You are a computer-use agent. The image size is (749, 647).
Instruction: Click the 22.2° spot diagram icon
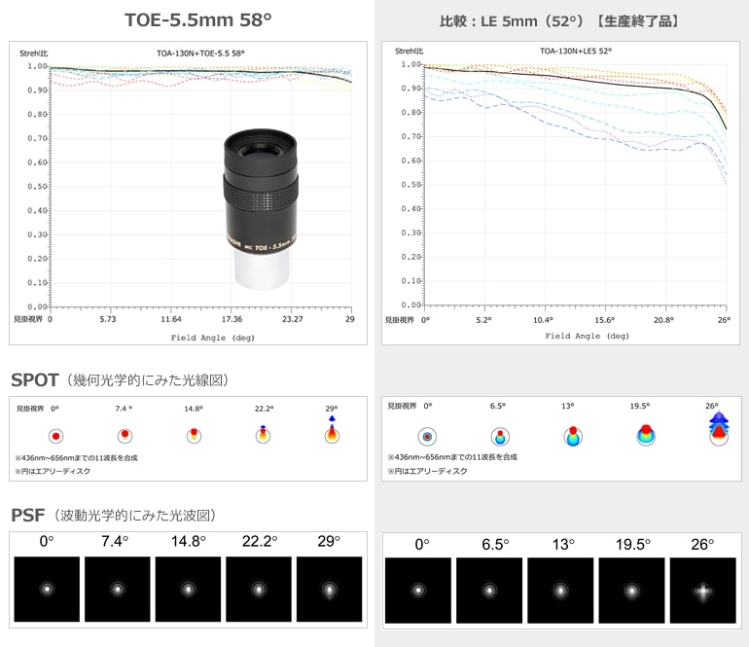click(263, 434)
